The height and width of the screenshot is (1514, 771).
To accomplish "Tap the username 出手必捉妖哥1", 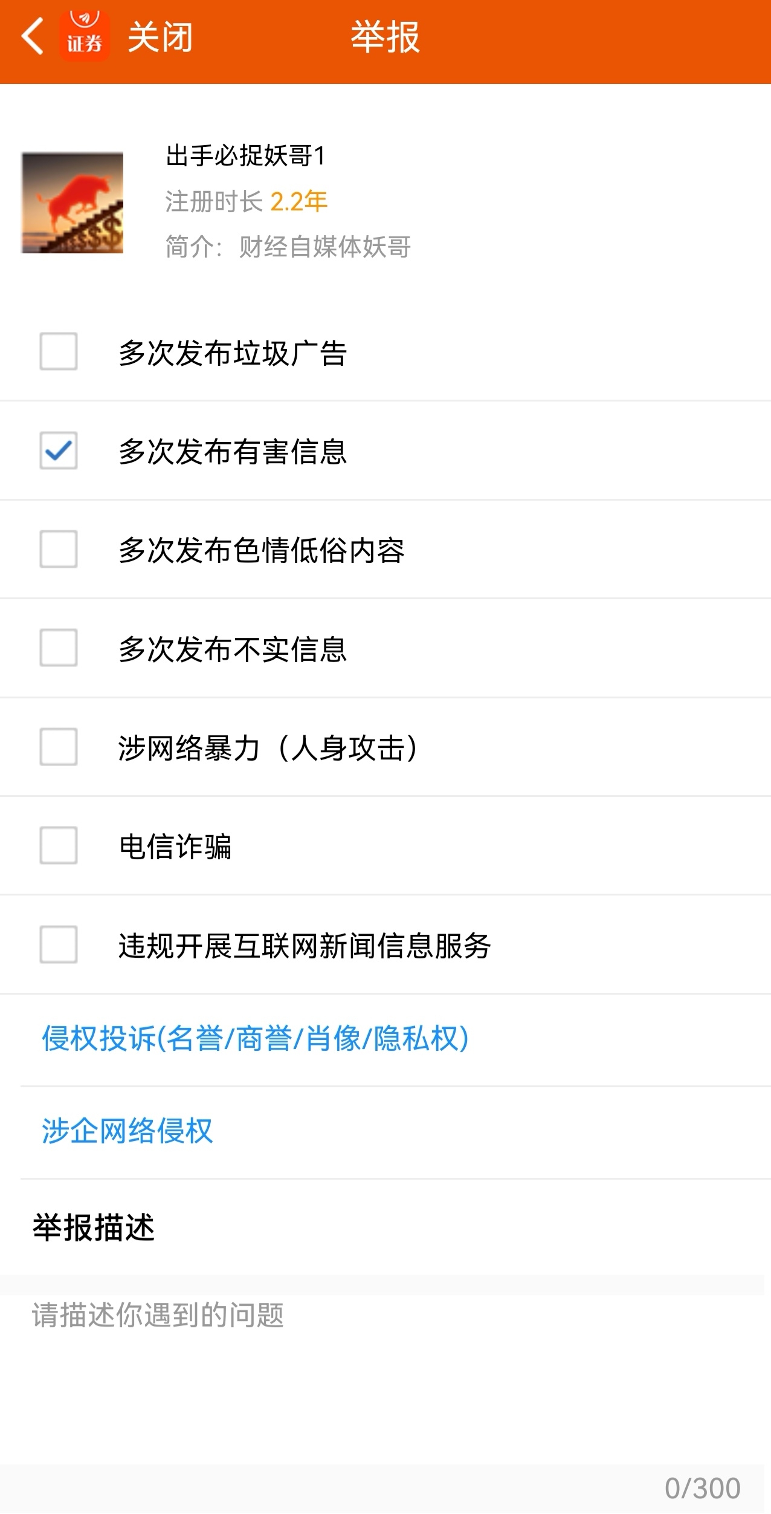I will pyautogui.click(x=245, y=155).
